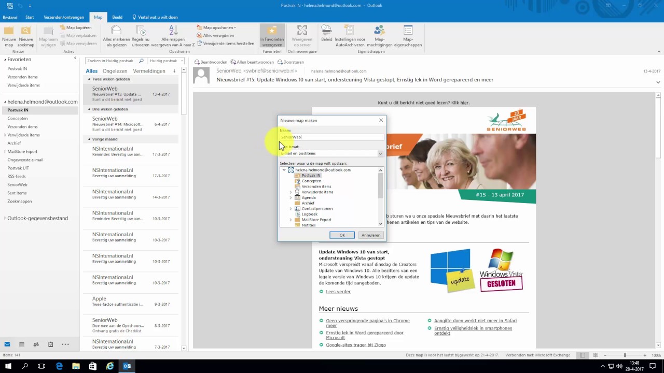
Task: Click Alles markeren als gelezen
Action: tap(116, 36)
